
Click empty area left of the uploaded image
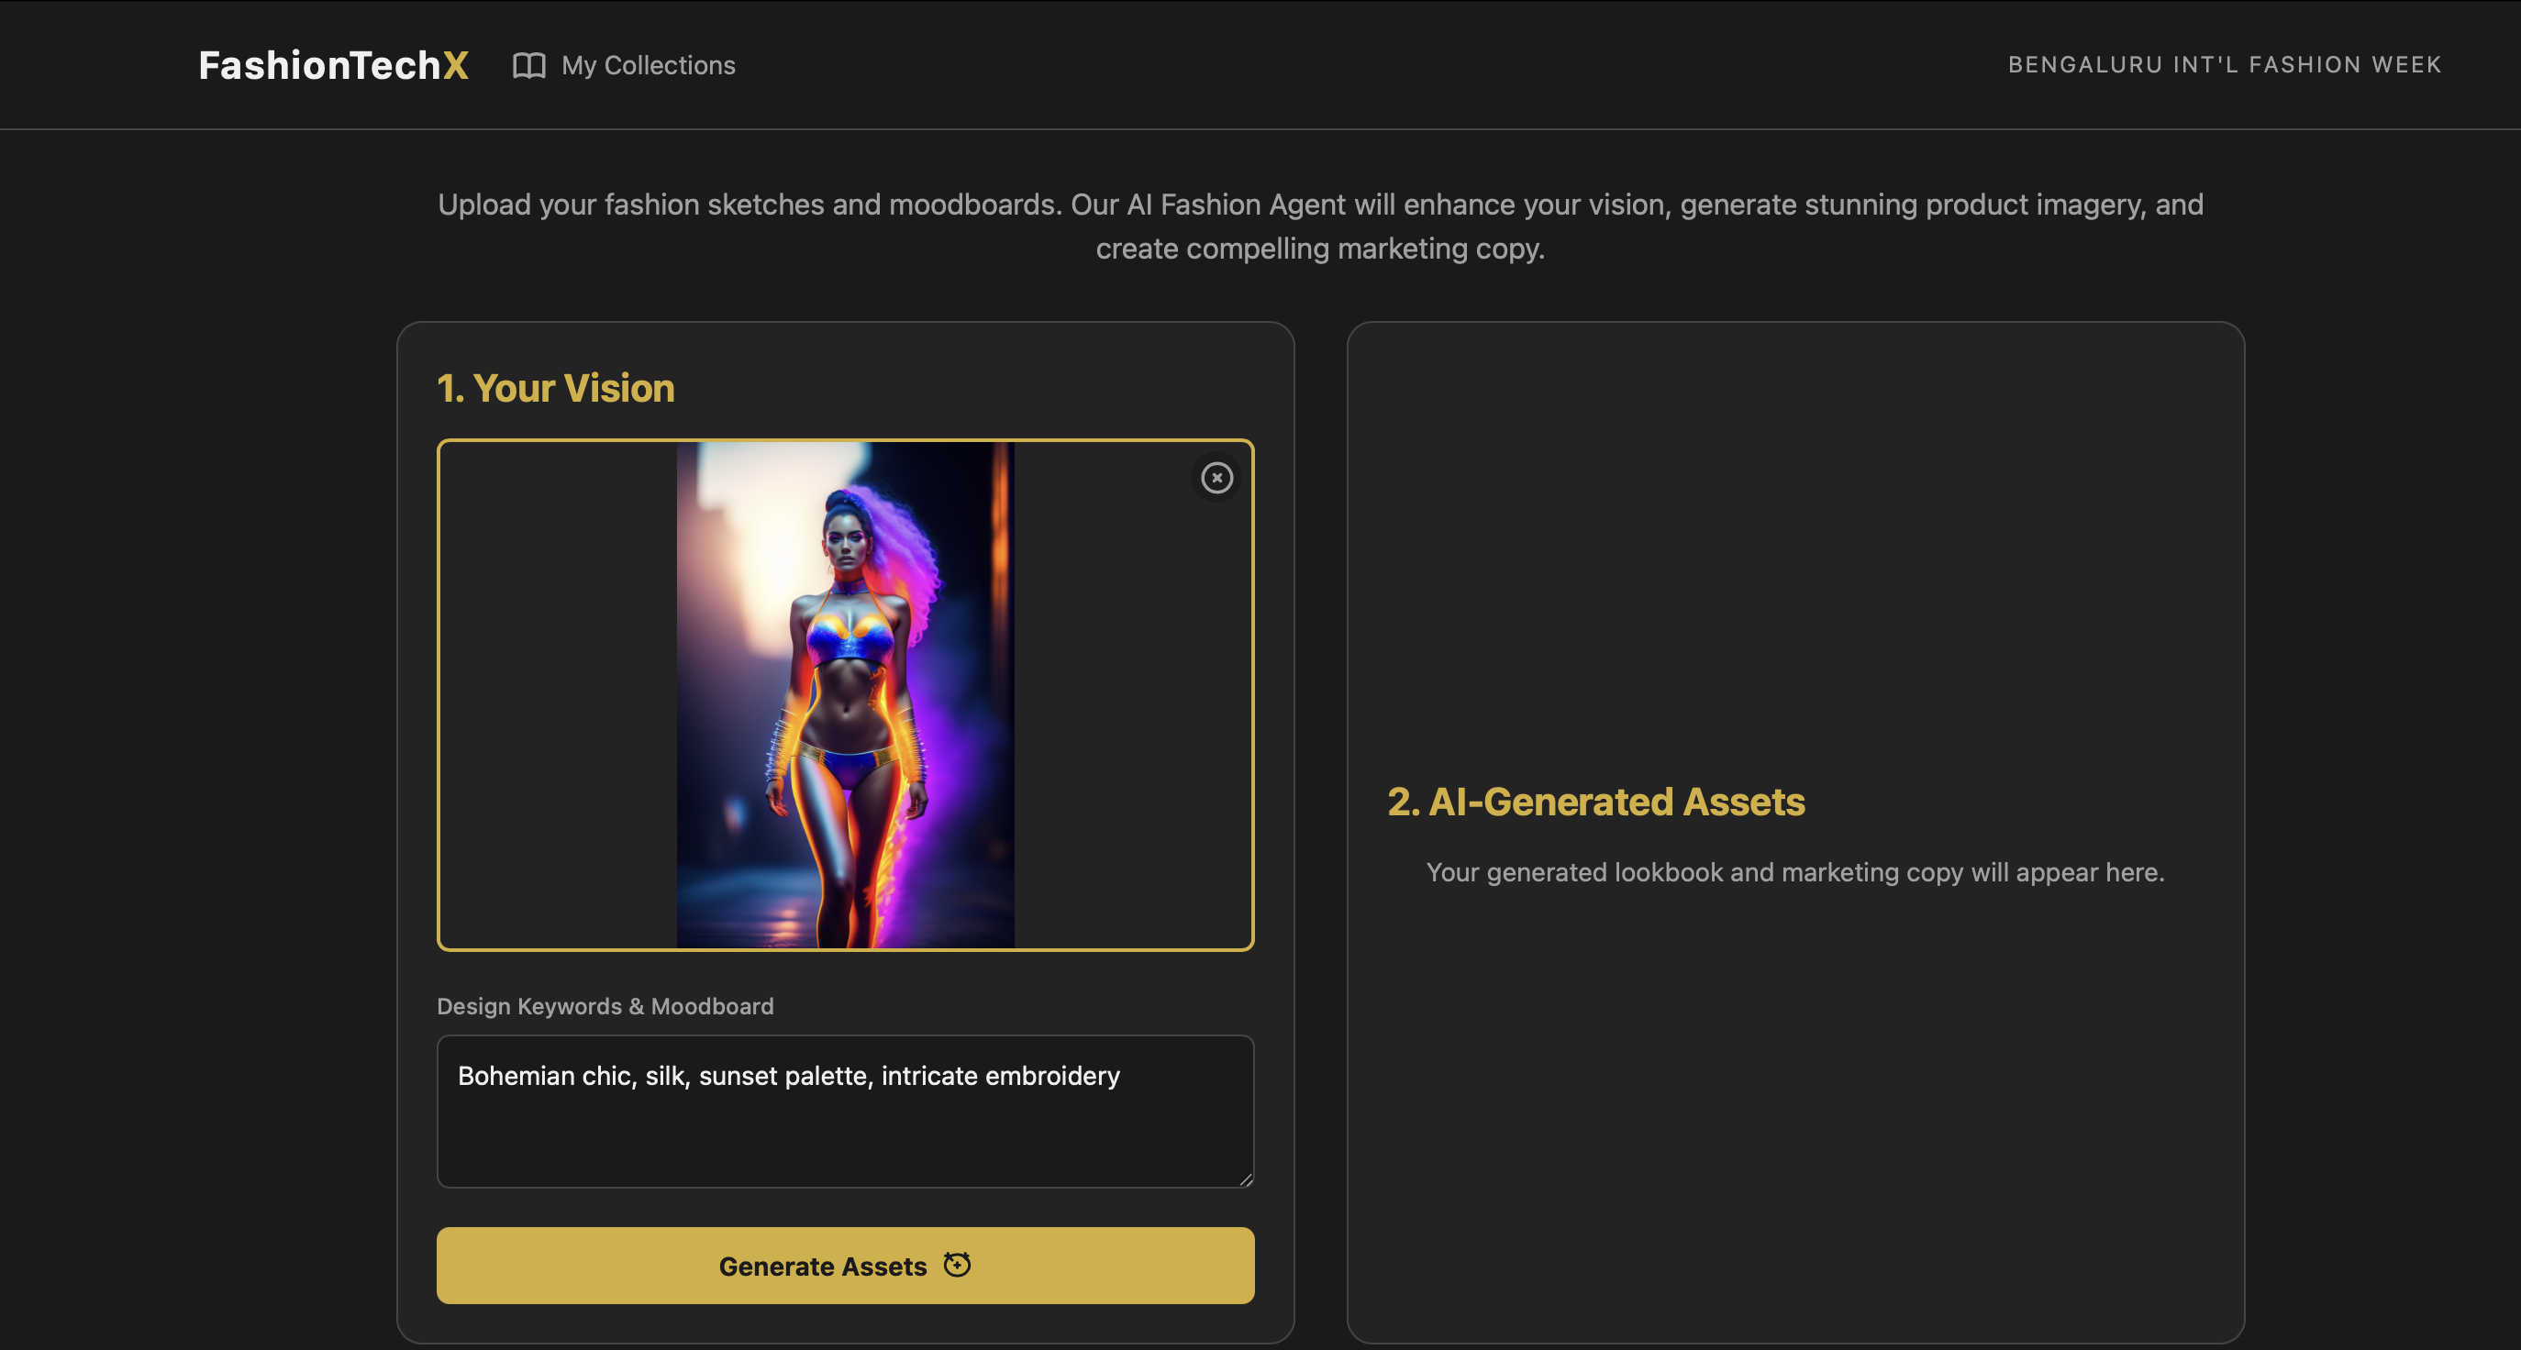point(558,694)
